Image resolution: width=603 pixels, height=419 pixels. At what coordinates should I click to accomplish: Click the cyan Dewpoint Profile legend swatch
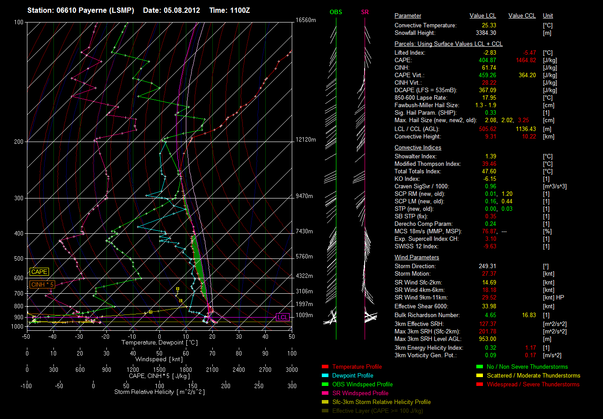pos(325,376)
